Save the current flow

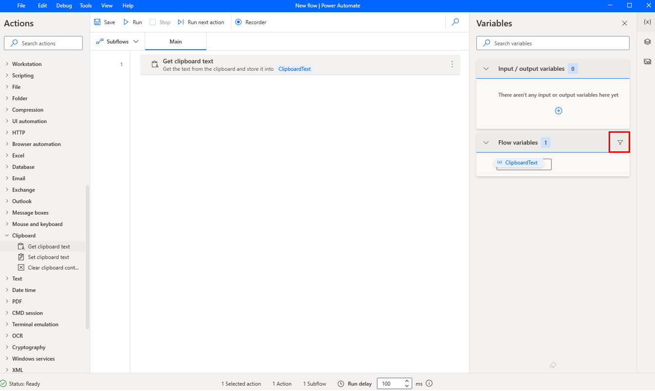(104, 22)
